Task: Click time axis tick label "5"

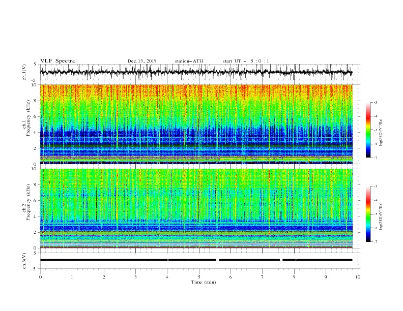Action: 199,277
